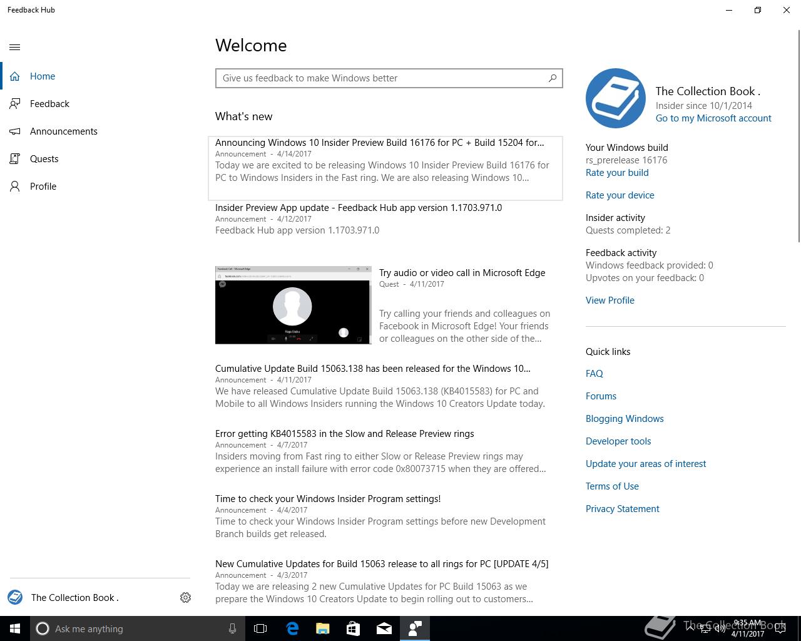The image size is (801, 641).
Task: Open the Forums quick link
Action: tap(601, 396)
